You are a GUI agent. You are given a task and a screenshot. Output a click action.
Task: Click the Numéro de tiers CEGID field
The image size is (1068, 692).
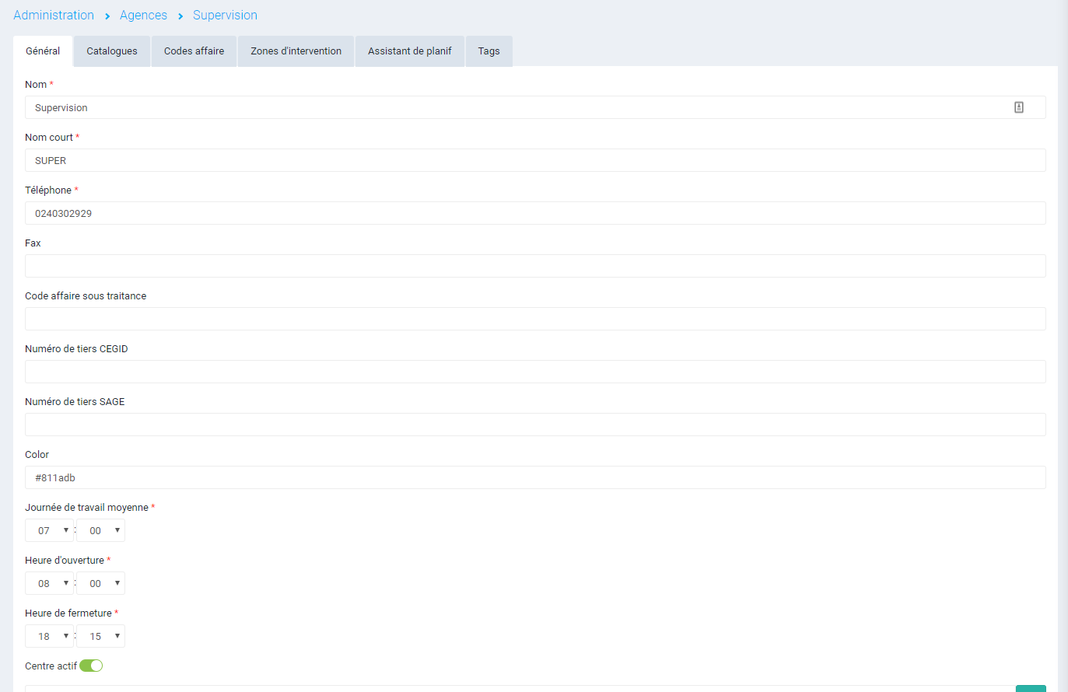click(x=535, y=372)
